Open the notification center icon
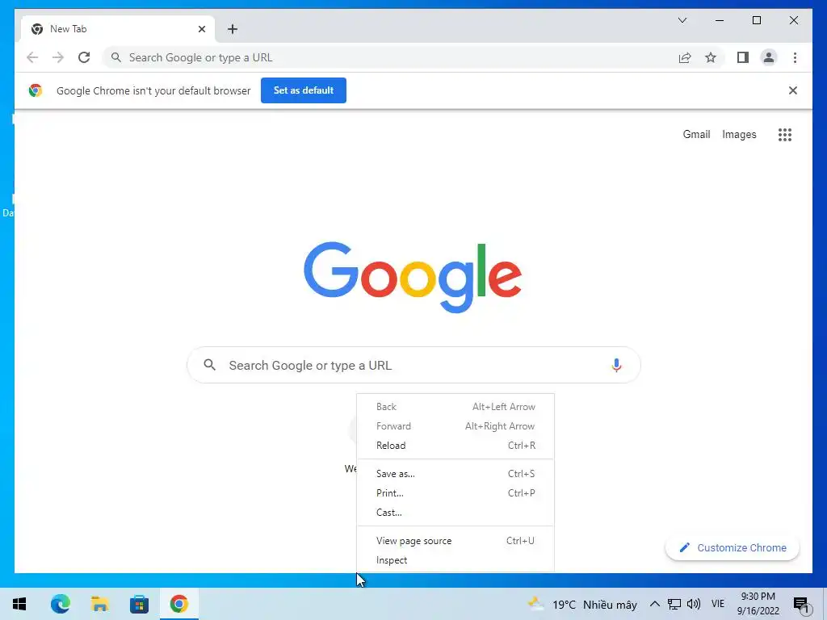 click(x=800, y=604)
